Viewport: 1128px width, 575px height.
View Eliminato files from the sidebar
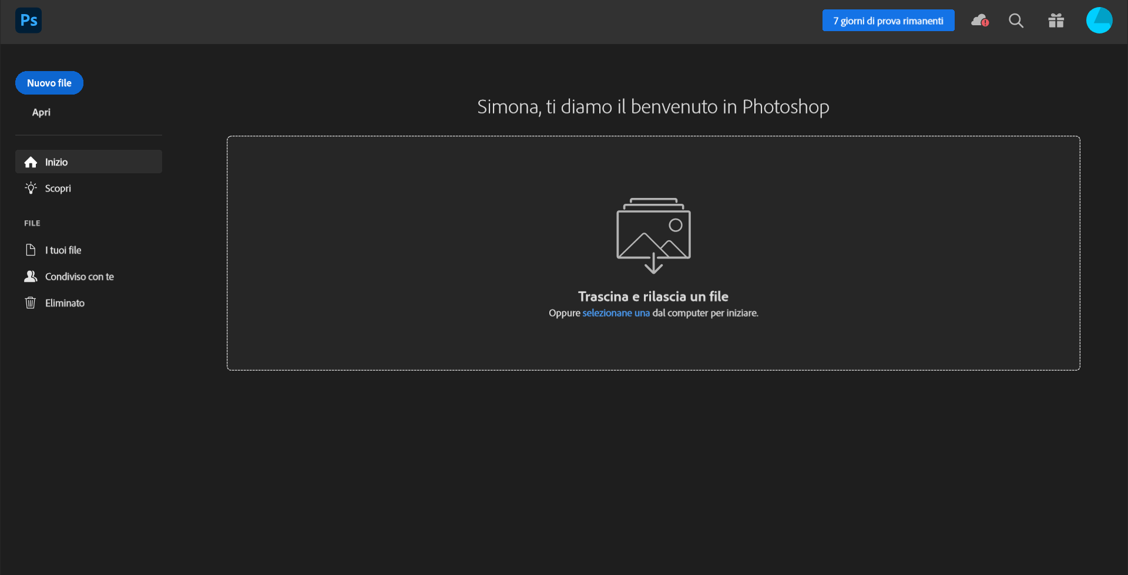[65, 302]
